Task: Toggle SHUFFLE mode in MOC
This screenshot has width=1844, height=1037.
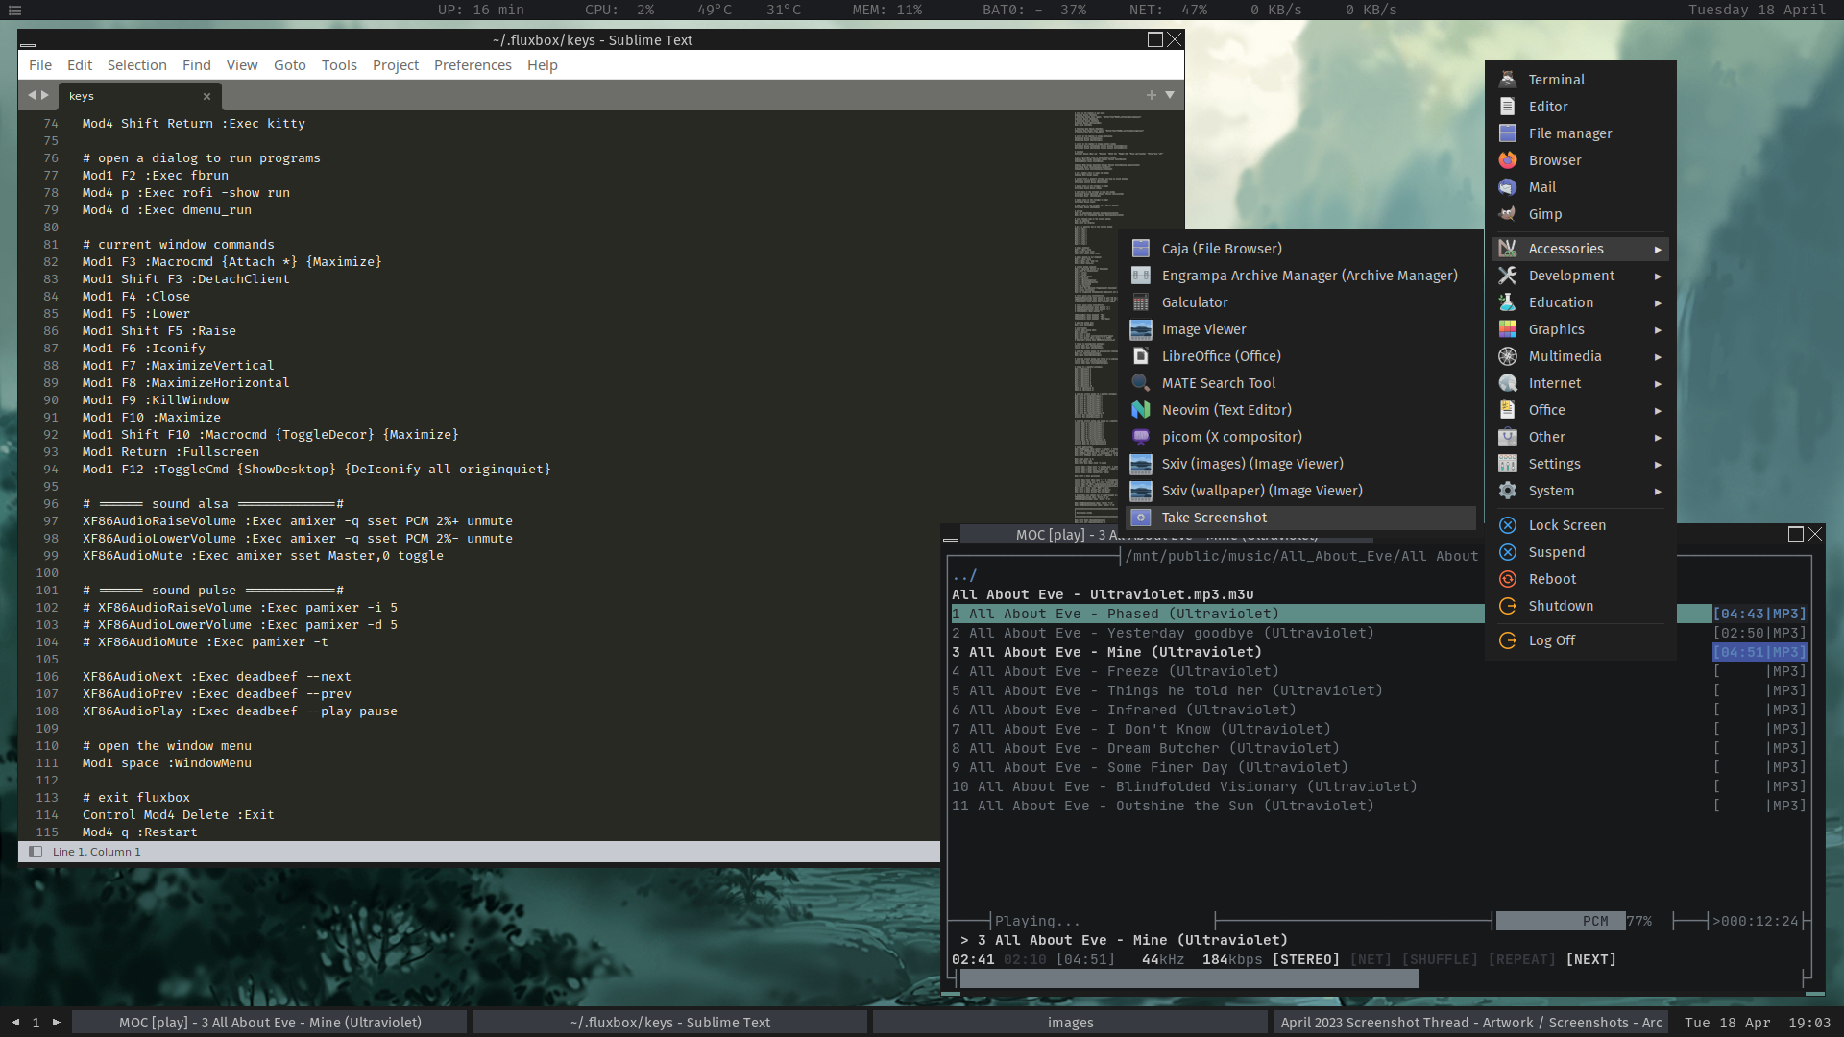Action: [1439, 959]
